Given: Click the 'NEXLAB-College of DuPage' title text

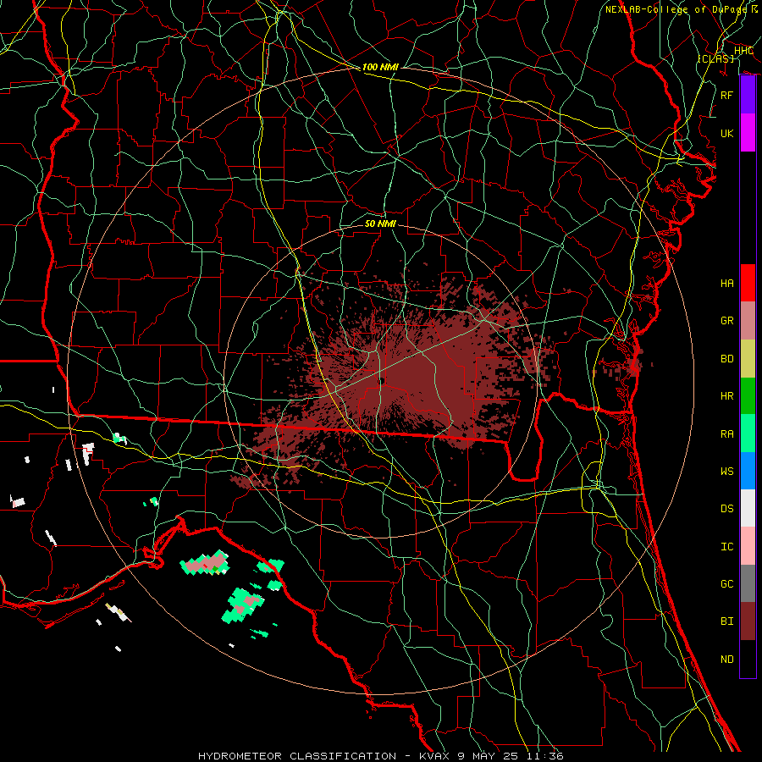Looking at the screenshot, I should 676,9.
